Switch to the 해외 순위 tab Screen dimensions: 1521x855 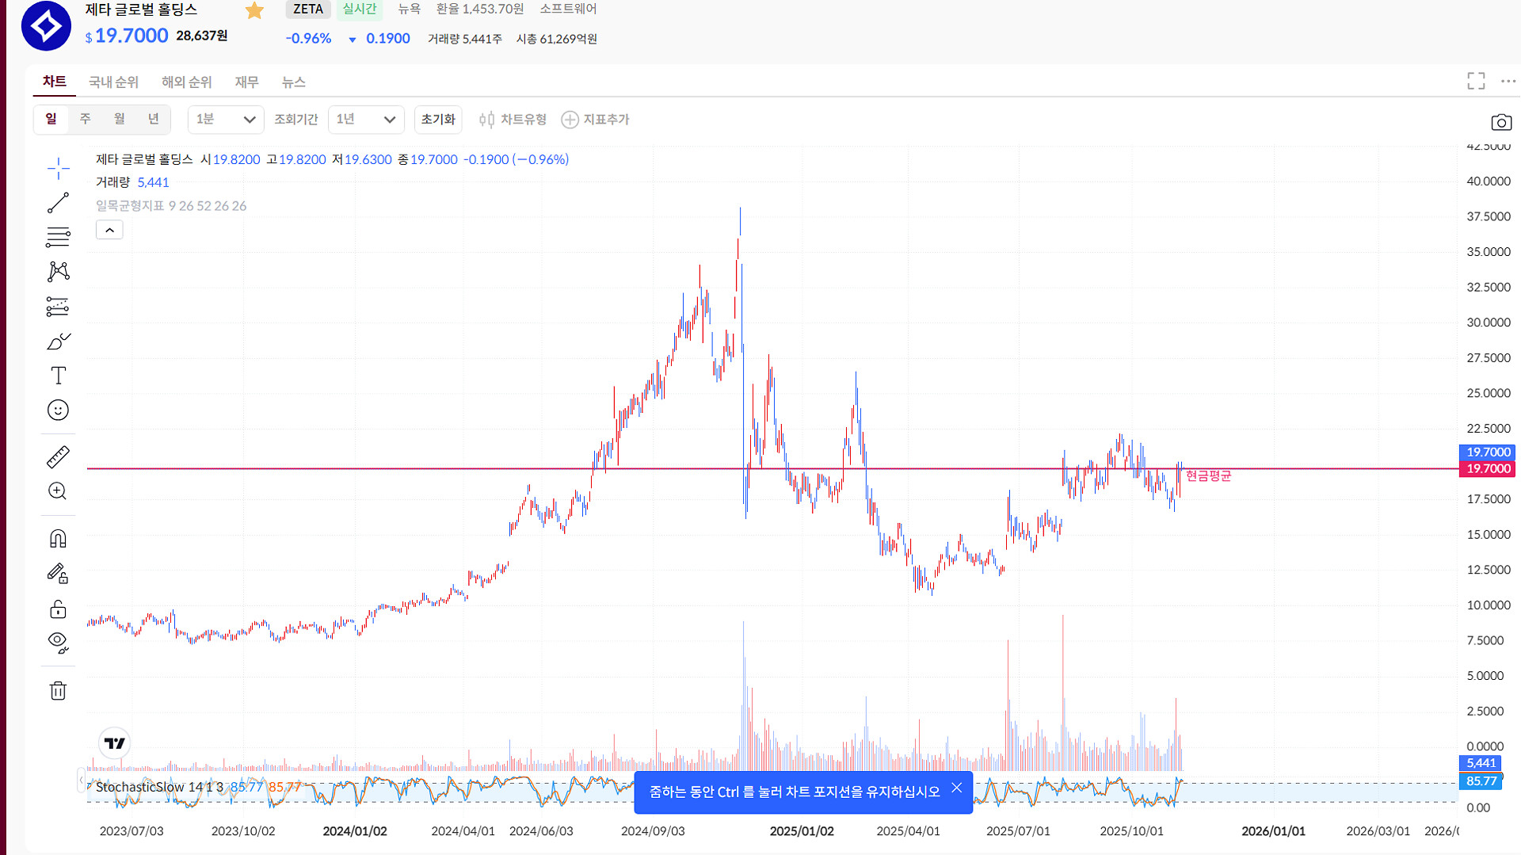(x=187, y=82)
